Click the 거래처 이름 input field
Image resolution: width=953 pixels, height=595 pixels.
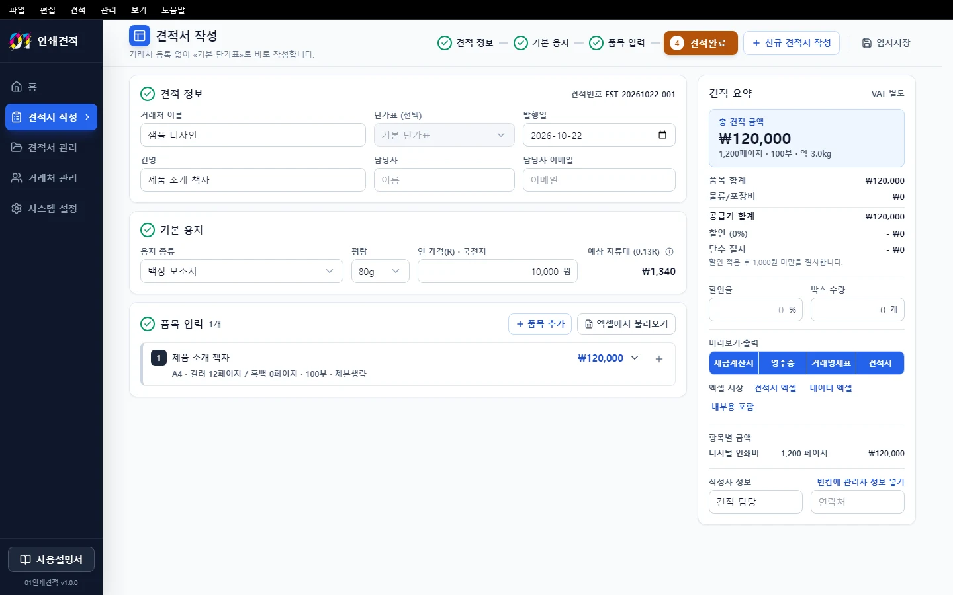pyautogui.click(x=253, y=135)
